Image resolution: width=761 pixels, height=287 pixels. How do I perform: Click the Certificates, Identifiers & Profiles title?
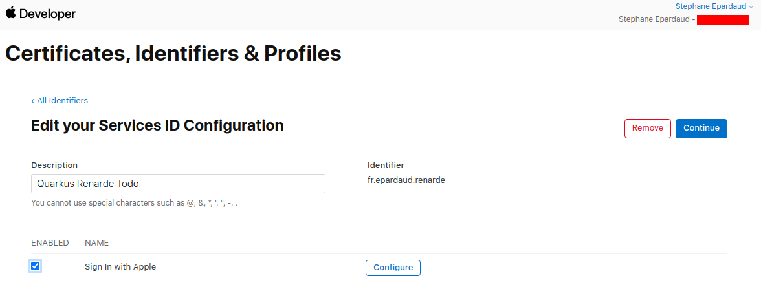(173, 53)
